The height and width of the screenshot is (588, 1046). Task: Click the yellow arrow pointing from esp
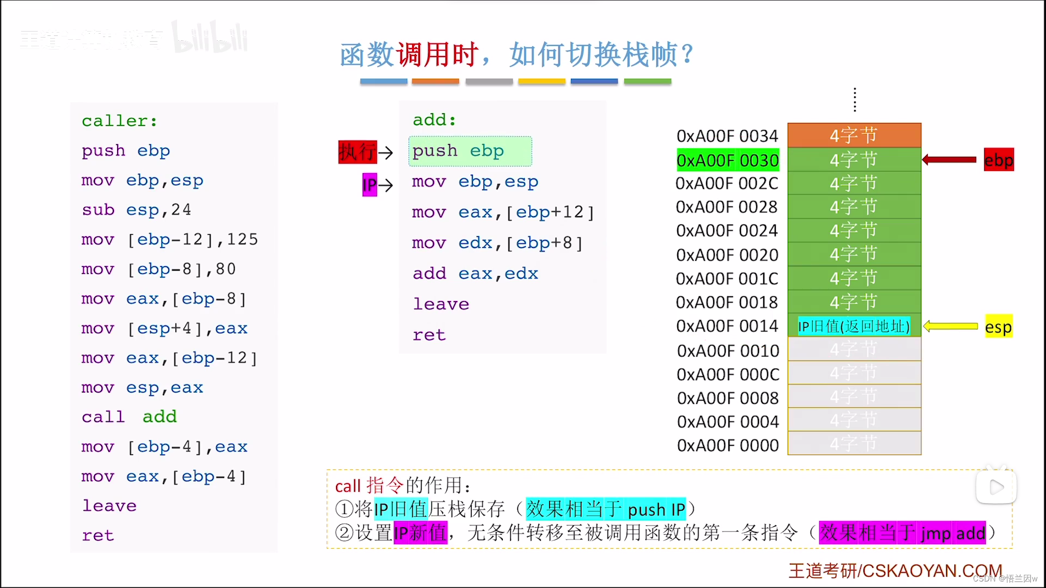[951, 326]
